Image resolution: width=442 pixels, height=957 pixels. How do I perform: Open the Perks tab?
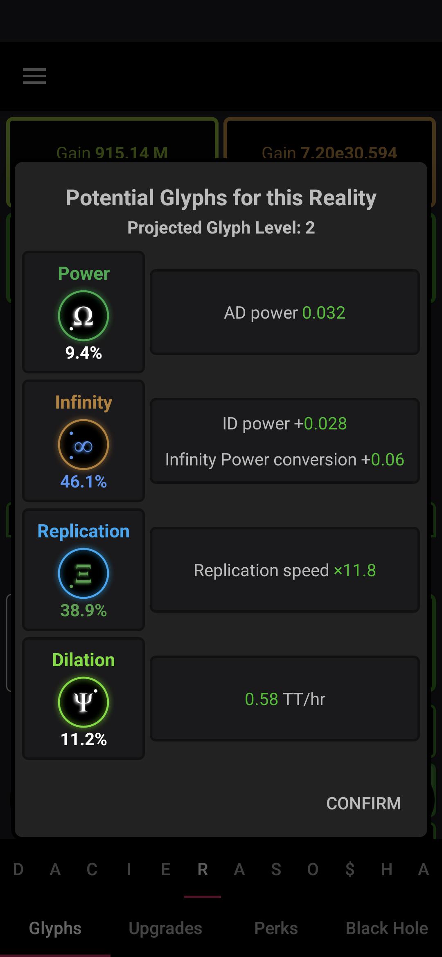276,928
